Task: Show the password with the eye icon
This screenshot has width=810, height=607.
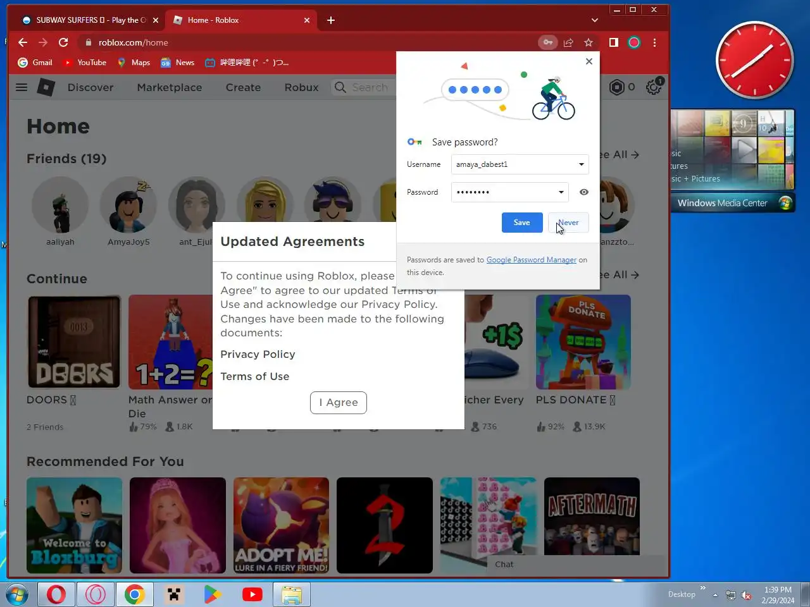Action: coord(583,192)
